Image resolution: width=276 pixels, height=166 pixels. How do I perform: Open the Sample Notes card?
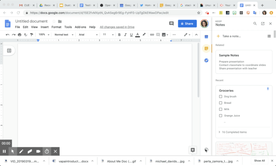click(244, 62)
